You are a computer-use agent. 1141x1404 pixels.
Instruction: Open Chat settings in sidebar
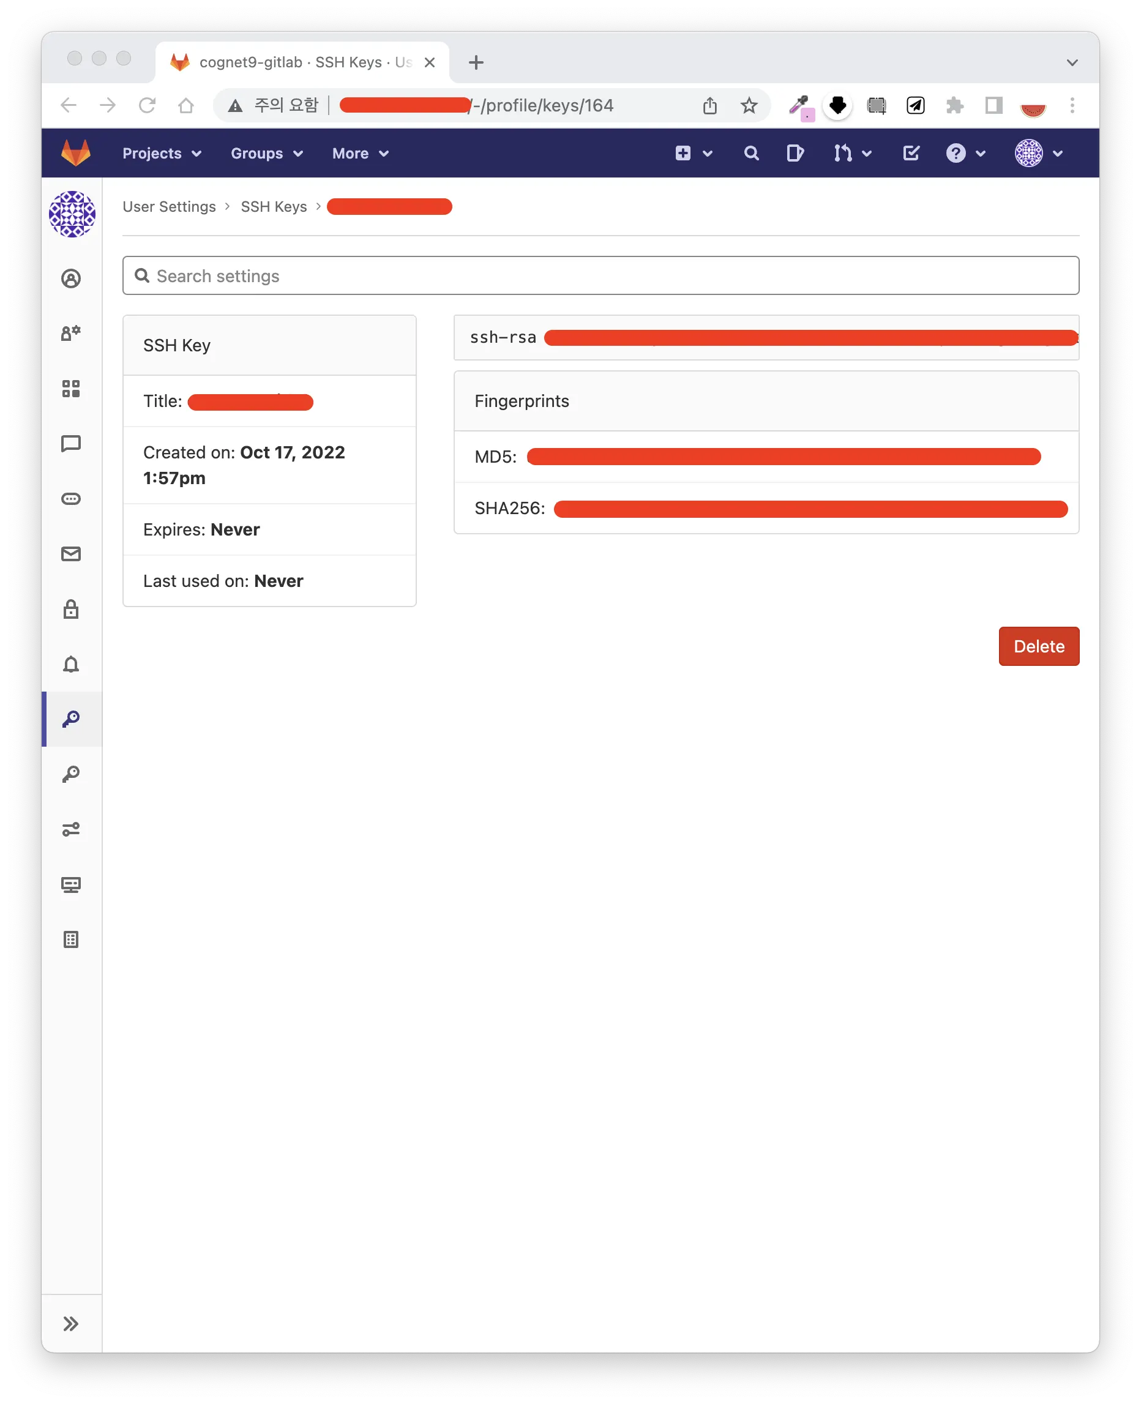pos(71,444)
